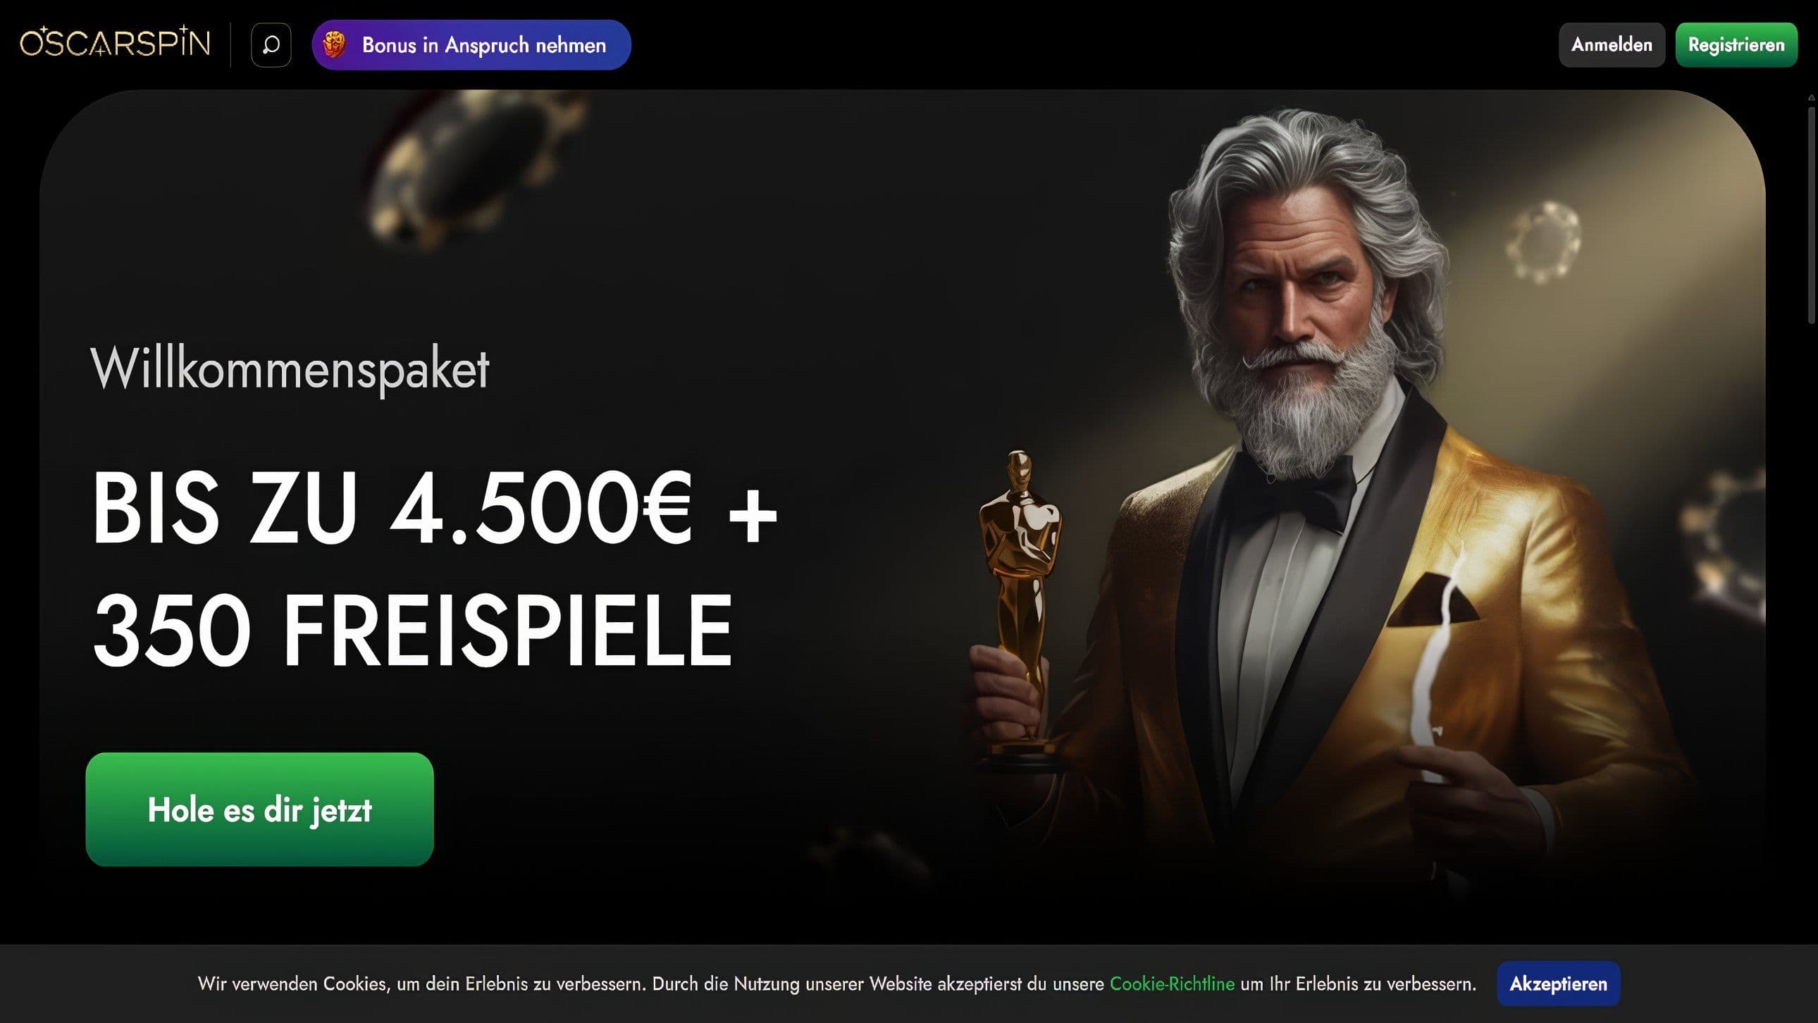Click the OscarSpin logo
1818x1023 pixels.
click(x=115, y=43)
